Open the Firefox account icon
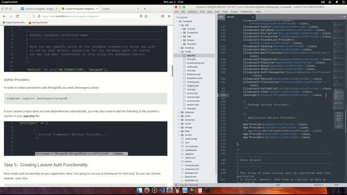 tap(163, 16)
